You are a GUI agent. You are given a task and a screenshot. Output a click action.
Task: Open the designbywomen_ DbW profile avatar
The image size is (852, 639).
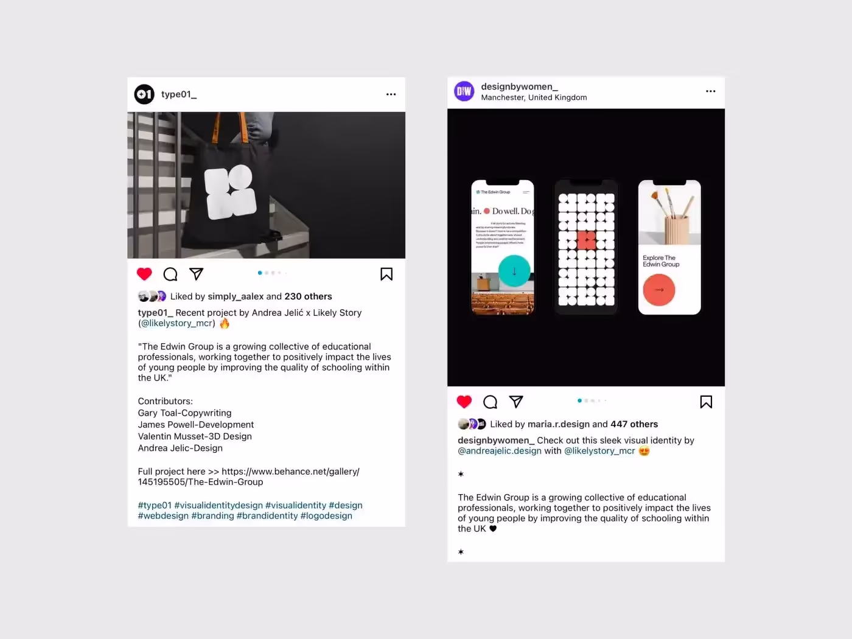(x=464, y=91)
